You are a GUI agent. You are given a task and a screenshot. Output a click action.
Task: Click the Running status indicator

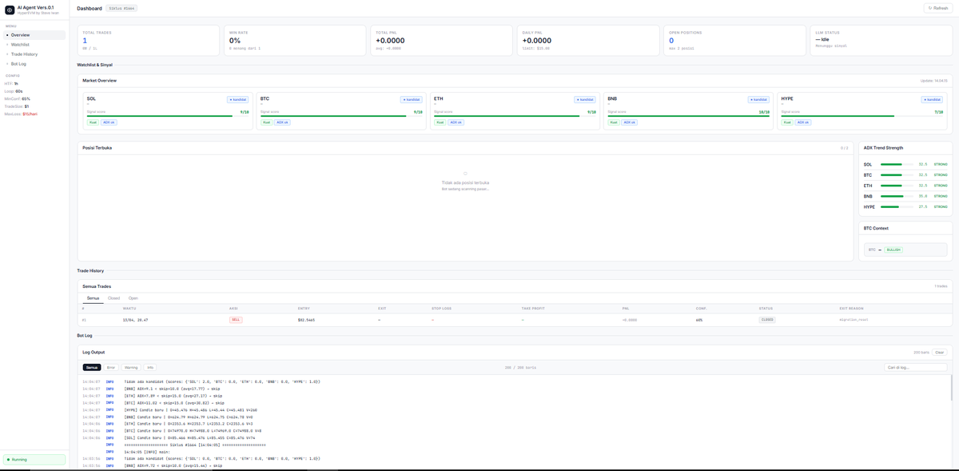34,460
